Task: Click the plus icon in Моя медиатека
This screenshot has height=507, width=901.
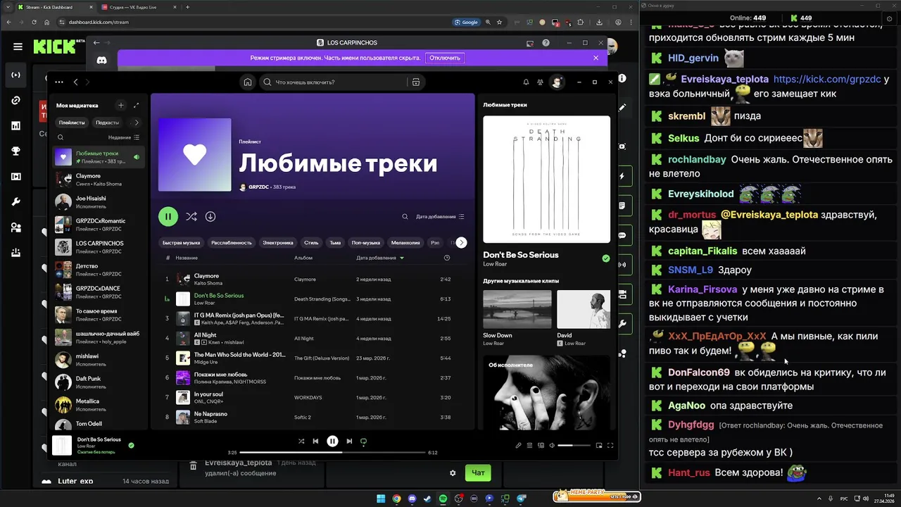Action: click(x=121, y=106)
